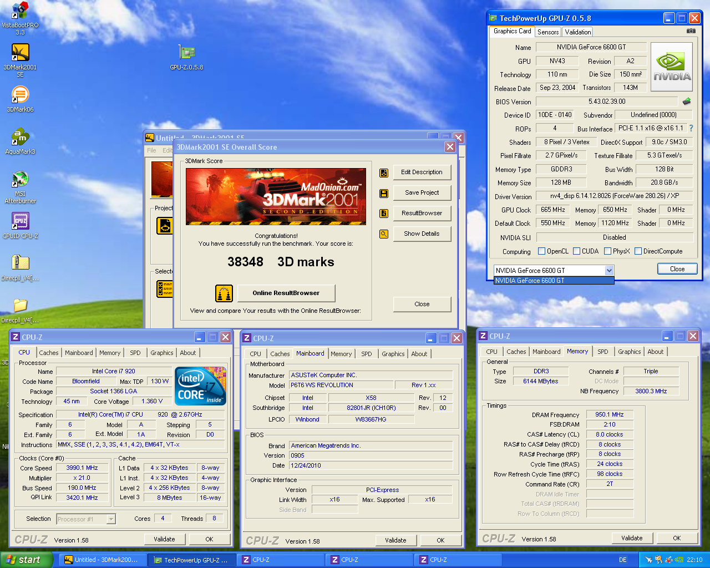Click the ResultBrowser button
This screenshot has width=710, height=568.
422,214
